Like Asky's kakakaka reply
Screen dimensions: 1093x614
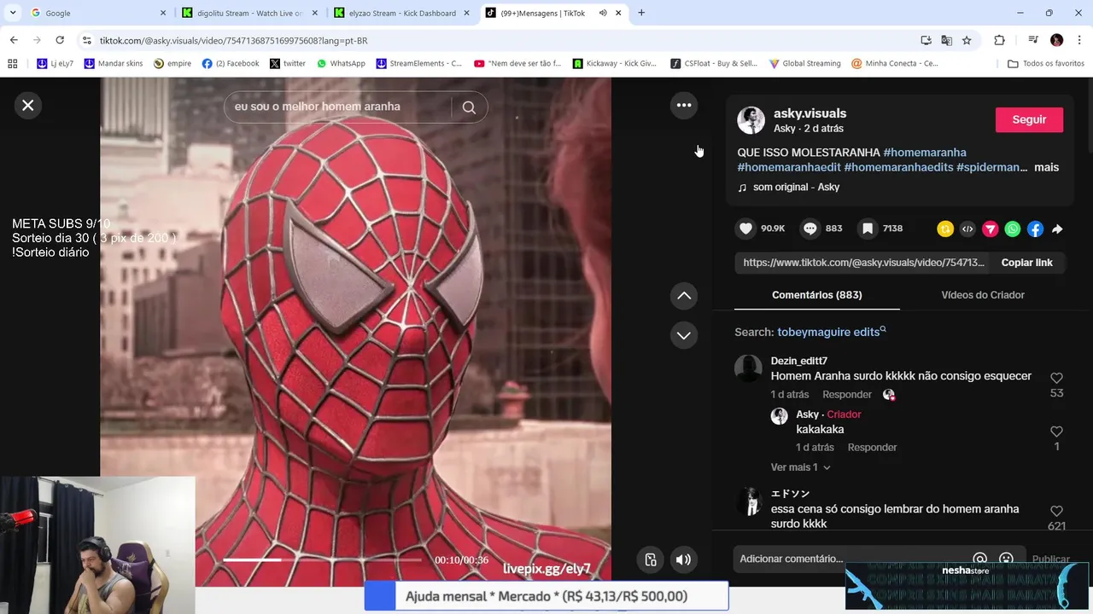[1056, 432]
